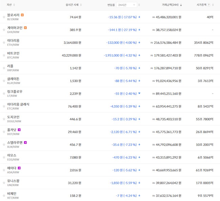220x201 pixels.
Task: Sort by 자산 column arrows
Action: 14,5
